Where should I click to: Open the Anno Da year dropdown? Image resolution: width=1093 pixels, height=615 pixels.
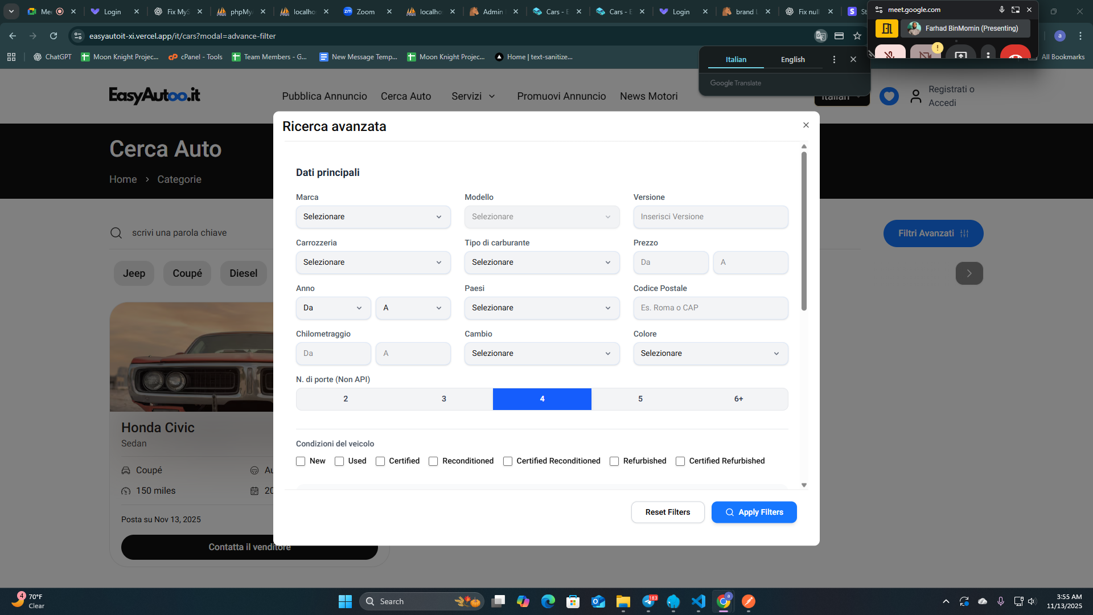333,308
